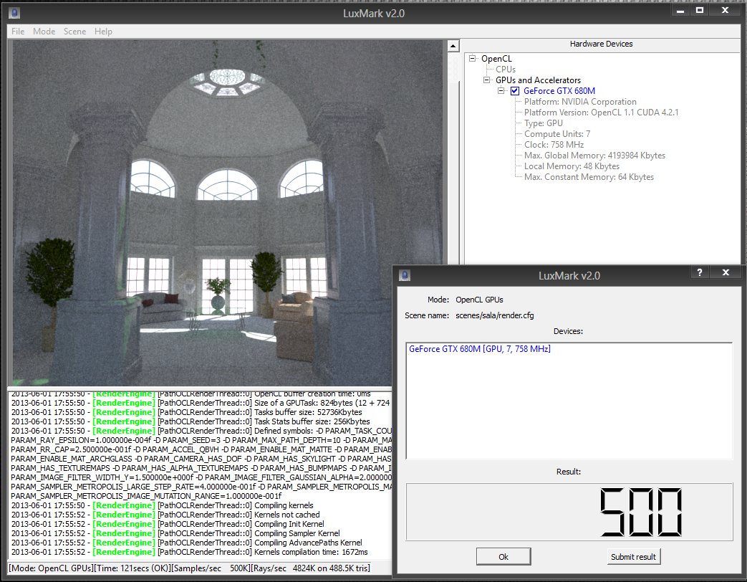
Task: Click the 'Kernels not cached' log line
Action: 165,515
